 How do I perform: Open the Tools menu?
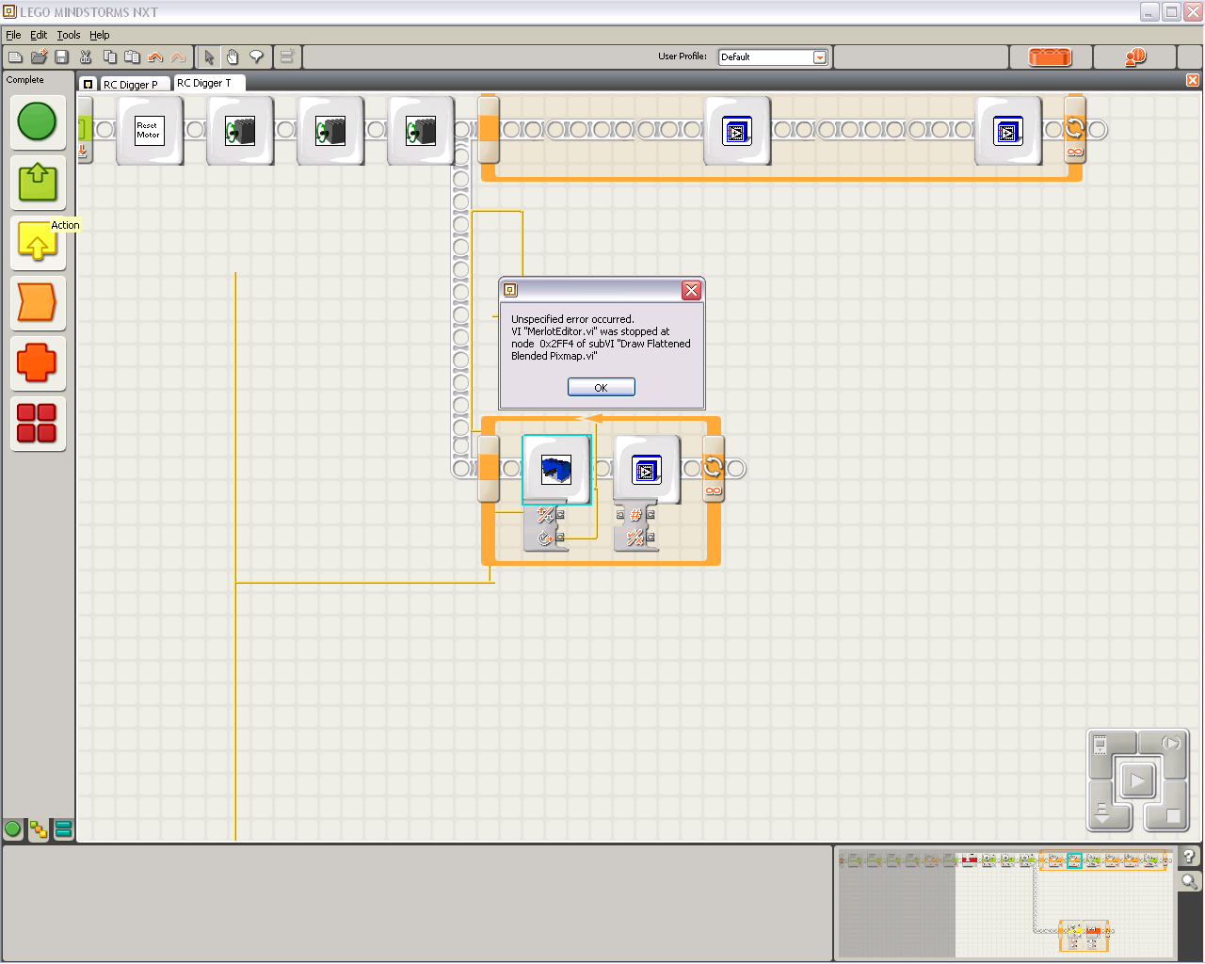69,35
